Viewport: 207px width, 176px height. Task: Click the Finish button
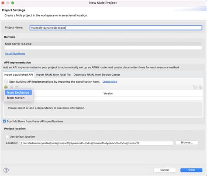pyautogui.click(x=191, y=170)
